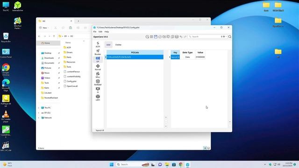Click the Value column header
Screen dimensions: 299x168
click(200, 52)
